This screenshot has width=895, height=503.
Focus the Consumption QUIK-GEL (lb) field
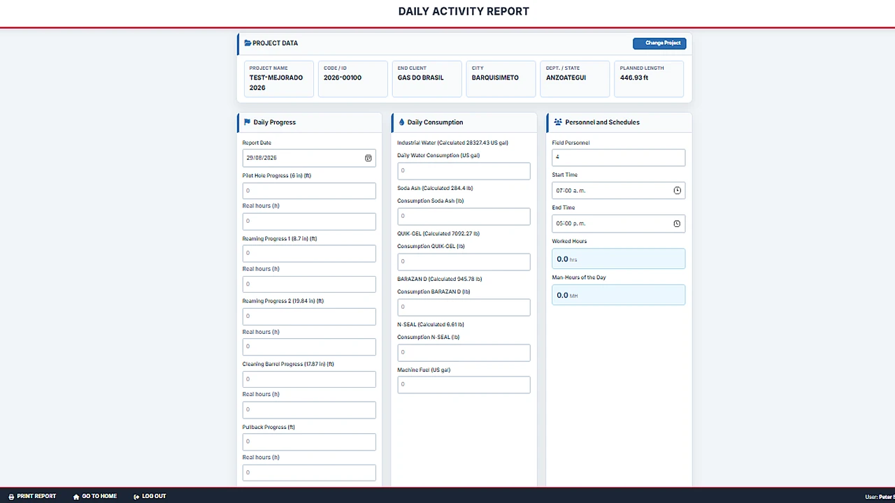pos(464,261)
